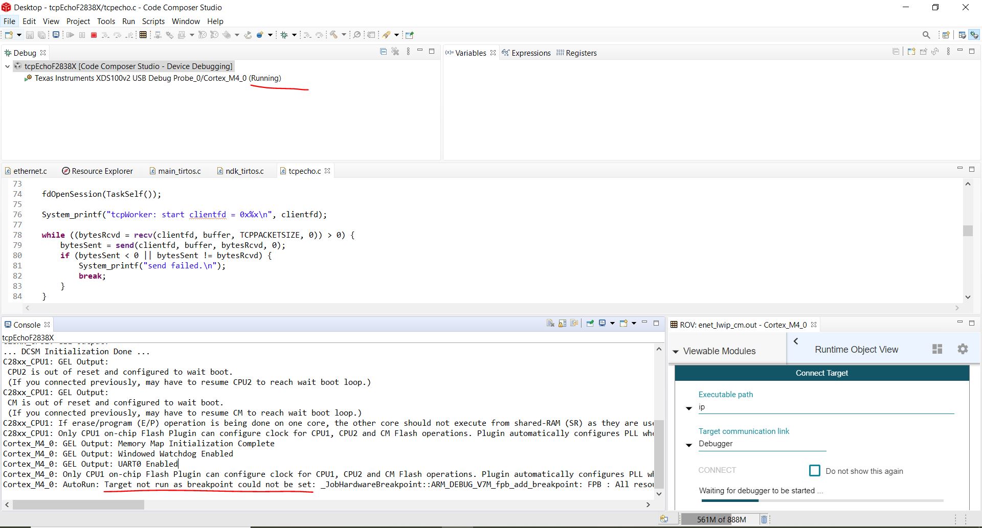
Task: Collapse the Viewable Modules section
Action: point(676,352)
